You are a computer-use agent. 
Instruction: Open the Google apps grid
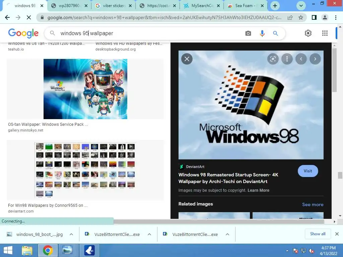coord(325,33)
